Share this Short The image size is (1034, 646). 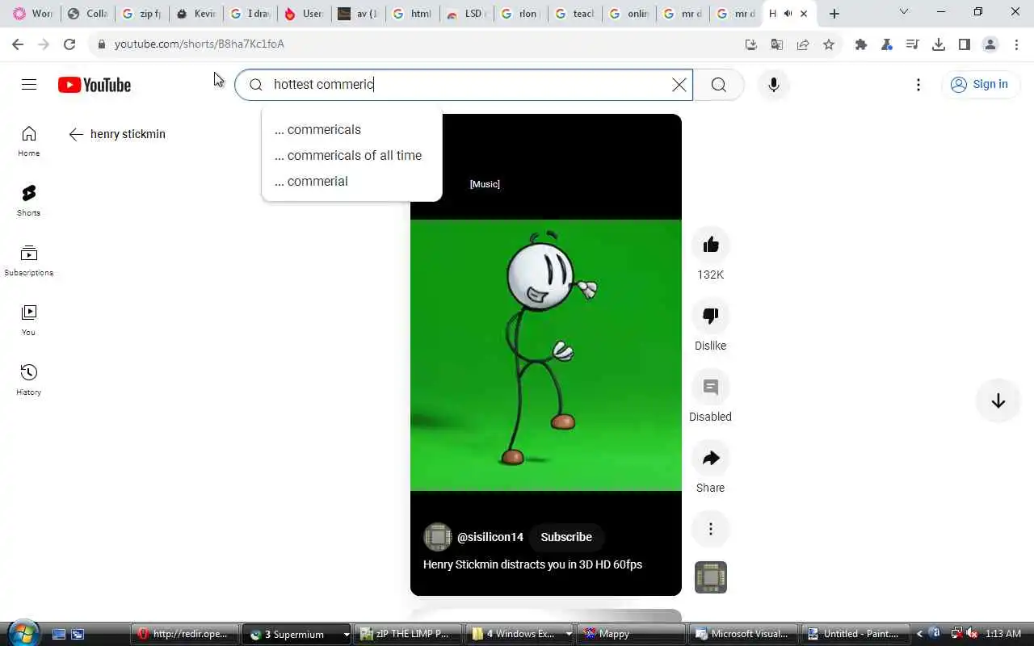pos(711,459)
